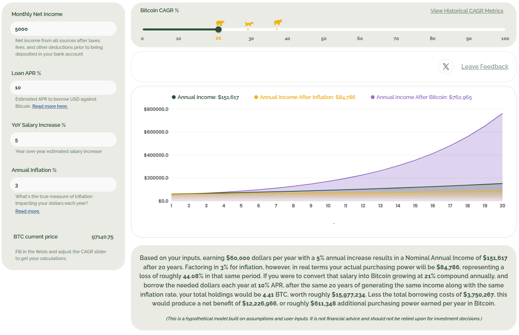Click the bull icon above the CAGR slider
Viewport: 519px width, 335px height.
[278, 22]
